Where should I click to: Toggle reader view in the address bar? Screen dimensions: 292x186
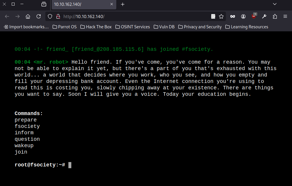click(x=213, y=16)
